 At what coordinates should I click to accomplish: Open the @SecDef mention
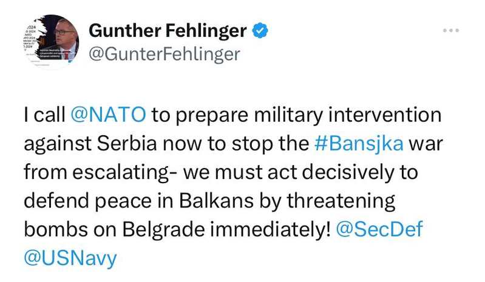coord(379,230)
